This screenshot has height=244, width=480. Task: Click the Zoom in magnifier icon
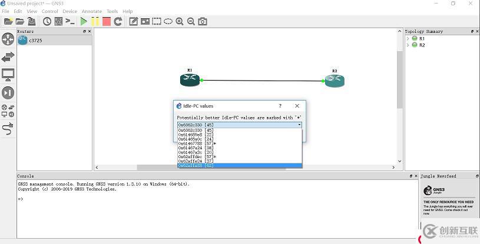pyautogui.click(x=180, y=21)
